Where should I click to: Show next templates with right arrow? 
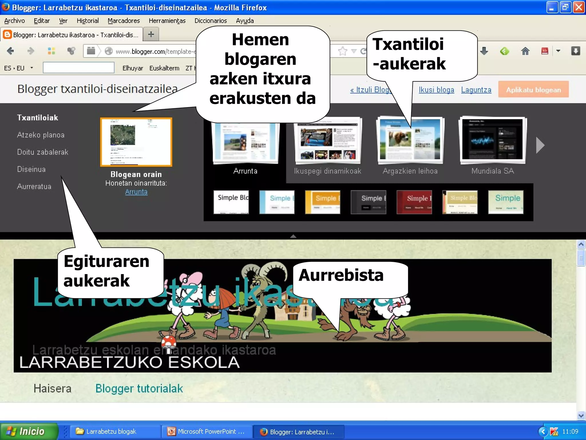tap(540, 146)
